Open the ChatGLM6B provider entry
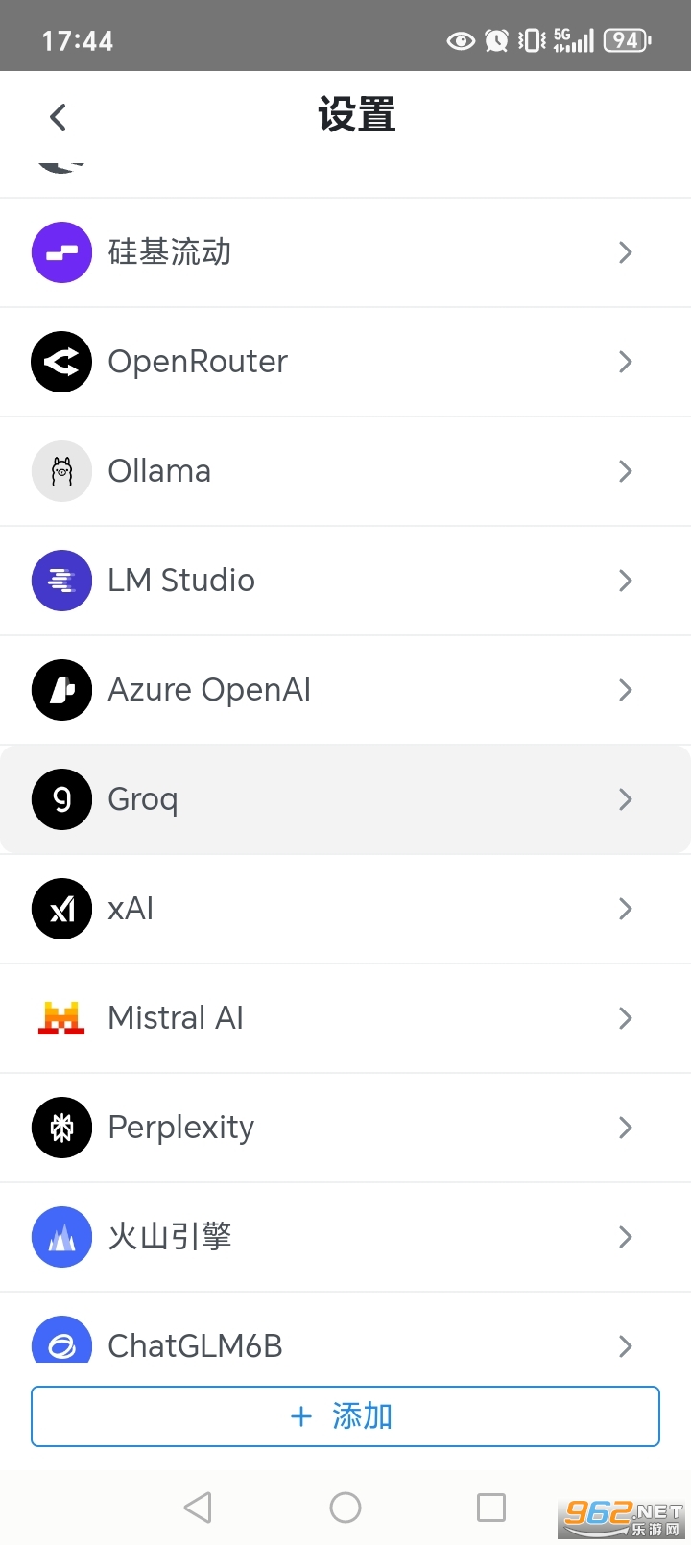Viewport: 691px width, 1545px height. tap(195, 1345)
